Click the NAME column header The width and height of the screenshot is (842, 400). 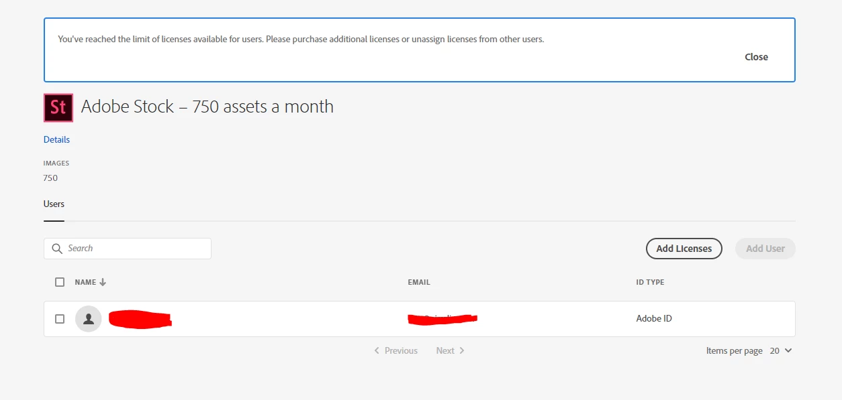click(x=85, y=282)
